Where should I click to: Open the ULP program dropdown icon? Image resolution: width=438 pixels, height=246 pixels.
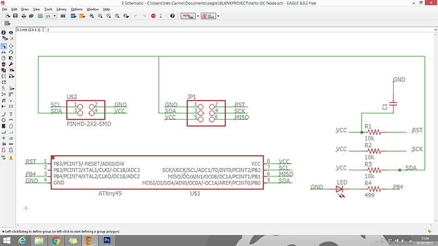pos(82,16)
